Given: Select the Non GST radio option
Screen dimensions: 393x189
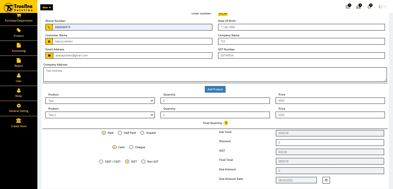Looking at the screenshot, I should (x=143, y=161).
